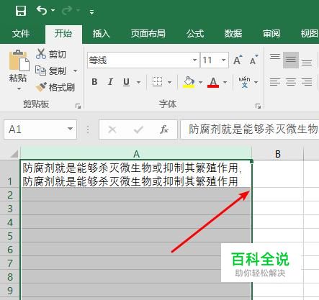Save the workbook with the floppy disk icon
The height and width of the screenshot is (300, 319).
21,11
